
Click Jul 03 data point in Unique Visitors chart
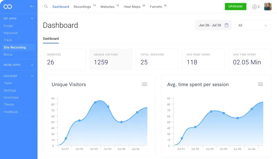95,102
